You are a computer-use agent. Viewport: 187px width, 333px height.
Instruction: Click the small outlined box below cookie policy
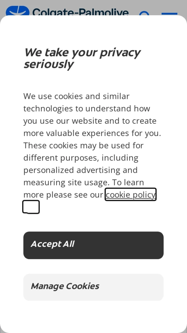coord(31,207)
